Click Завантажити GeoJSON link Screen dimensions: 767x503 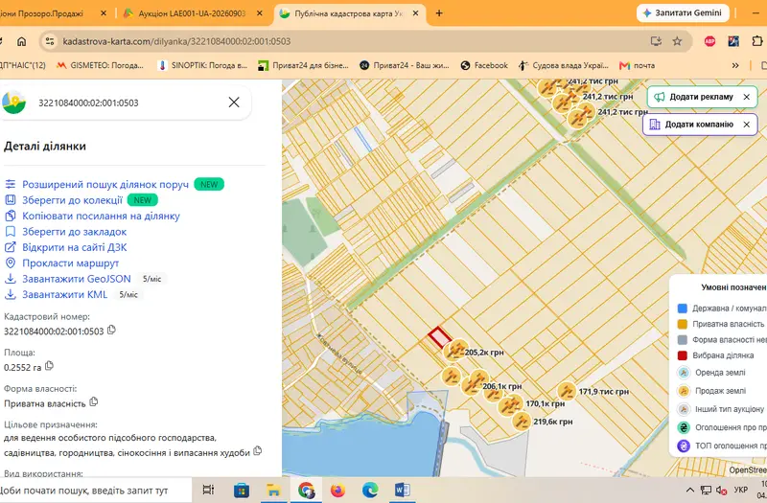tap(77, 279)
